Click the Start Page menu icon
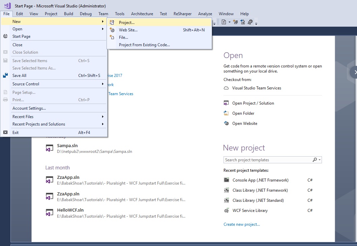The width and height of the screenshot is (357, 246). [x=5, y=36]
